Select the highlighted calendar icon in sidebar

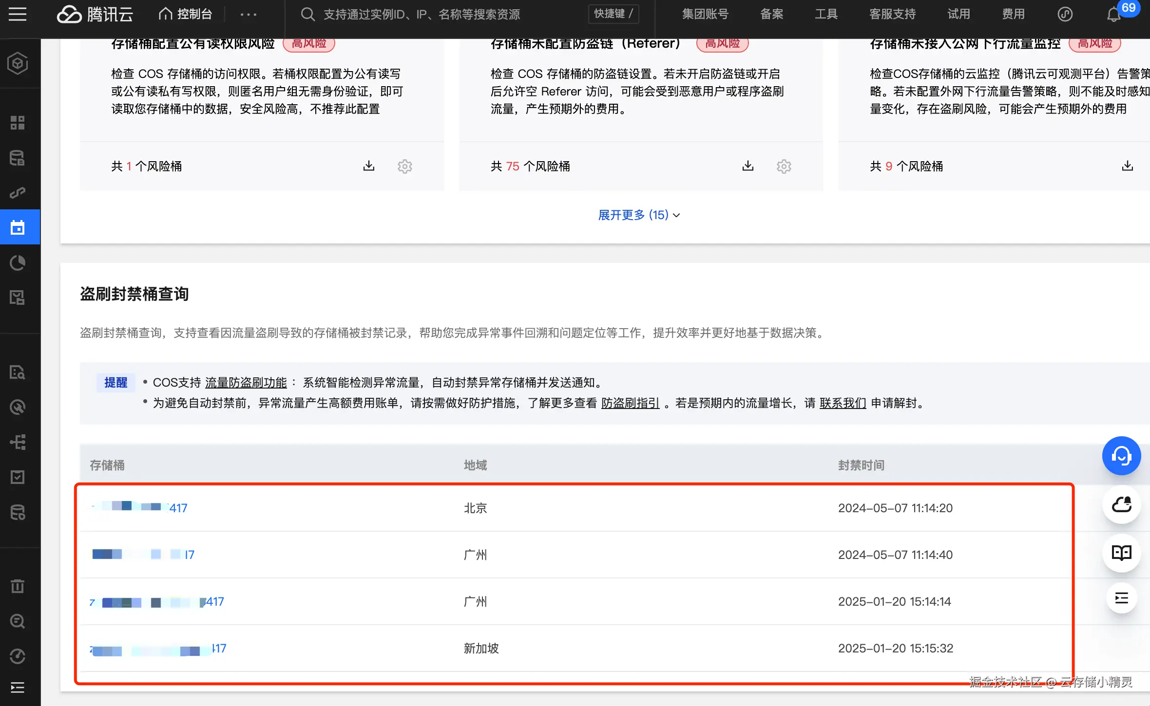pos(18,227)
